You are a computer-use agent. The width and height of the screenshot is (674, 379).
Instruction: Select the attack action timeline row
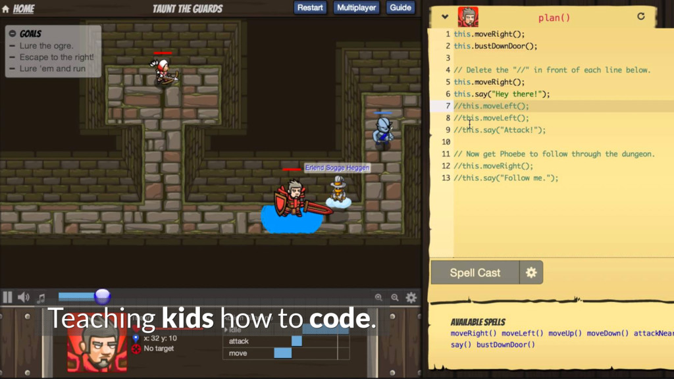[286, 341]
